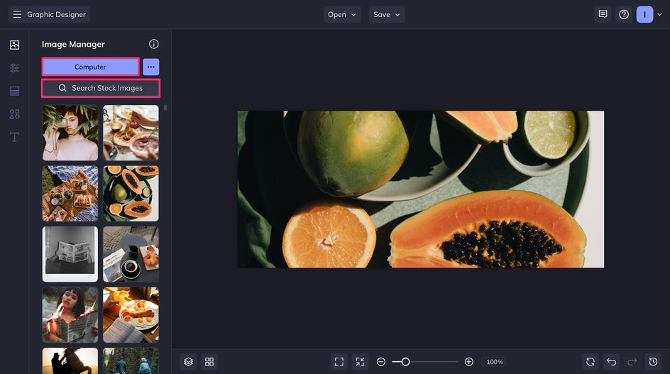The height and width of the screenshot is (374, 670).
Task: Click the Graphic Designer title label
Action: point(56,14)
